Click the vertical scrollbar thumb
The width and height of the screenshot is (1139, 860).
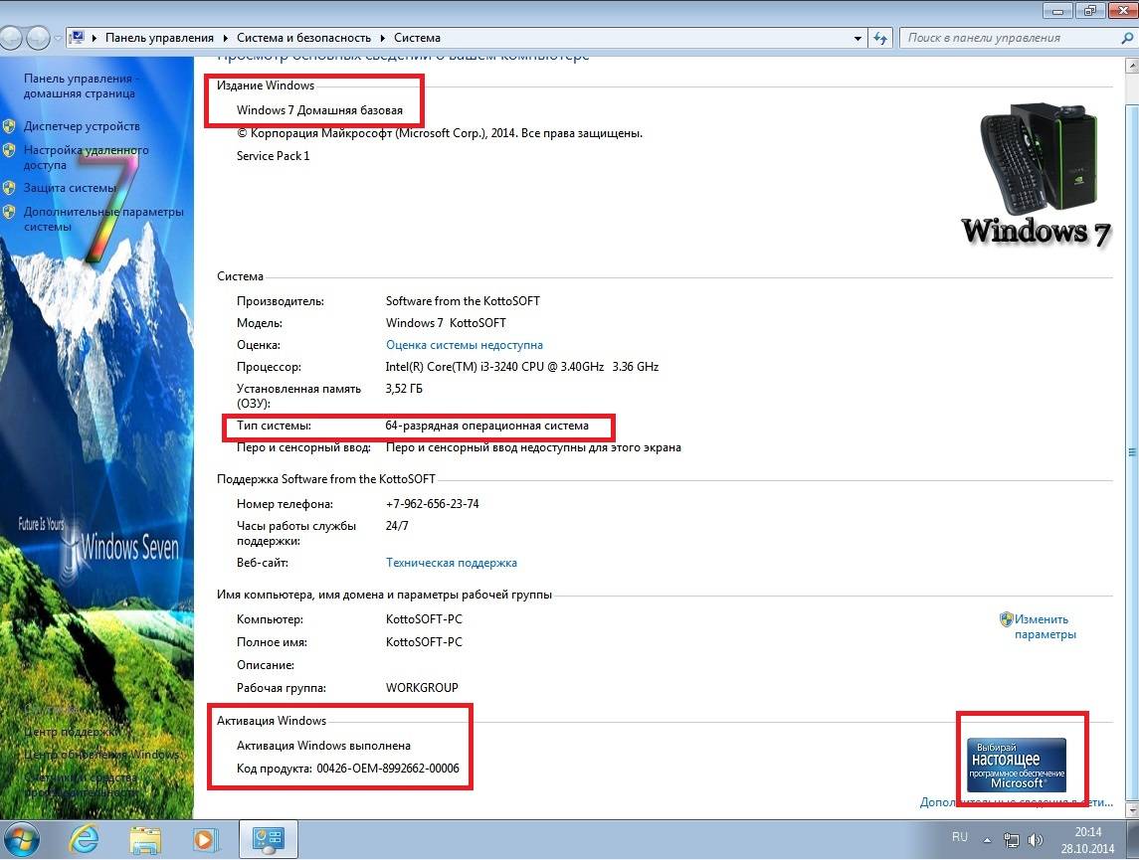pyautogui.click(x=1132, y=451)
